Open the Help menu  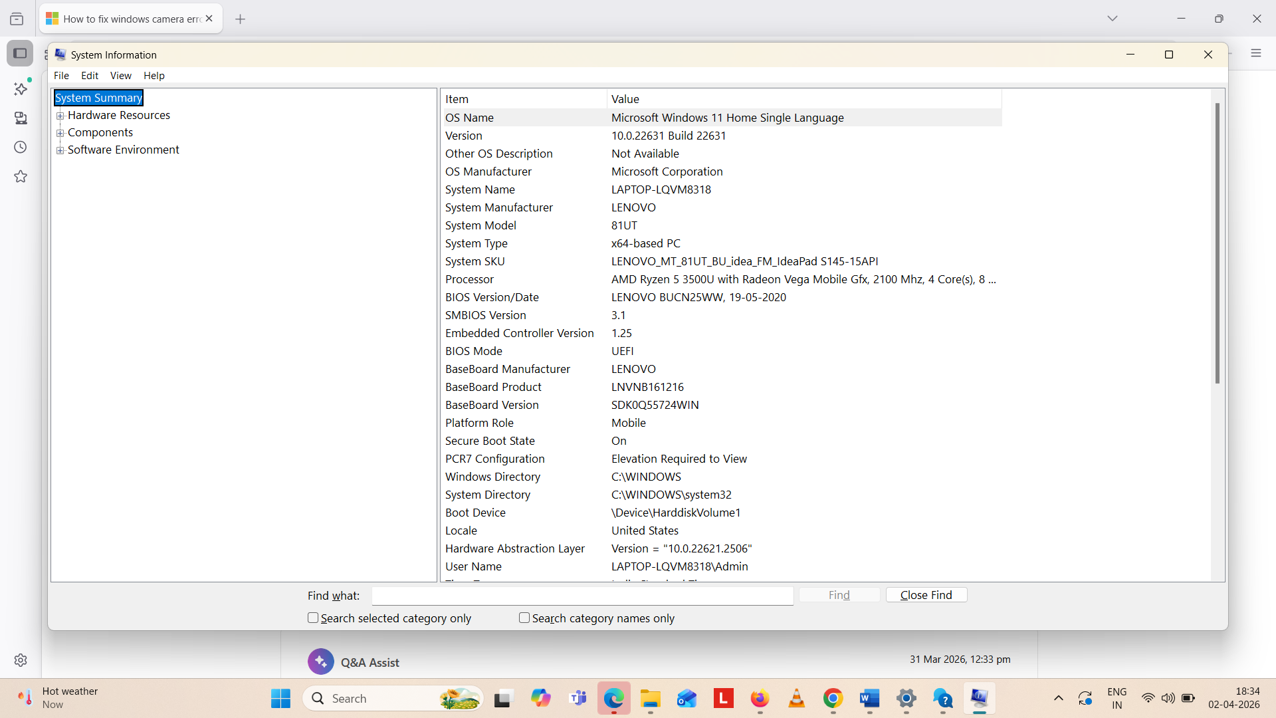[154, 75]
